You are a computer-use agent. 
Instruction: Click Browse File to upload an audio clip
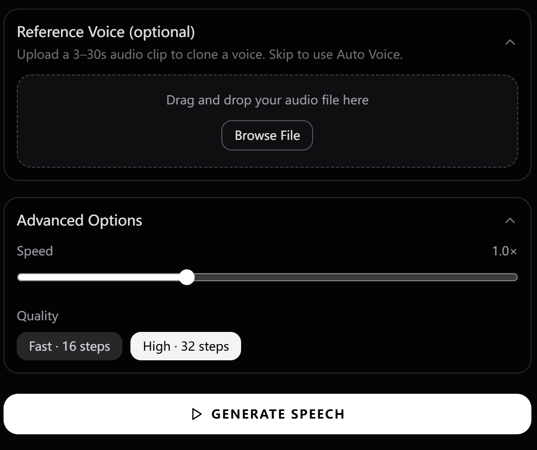click(267, 135)
